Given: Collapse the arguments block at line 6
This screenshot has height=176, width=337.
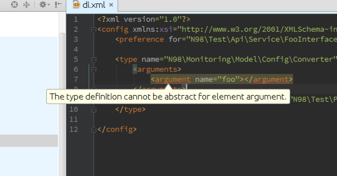Looking at the screenshot, I should pos(94,69).
